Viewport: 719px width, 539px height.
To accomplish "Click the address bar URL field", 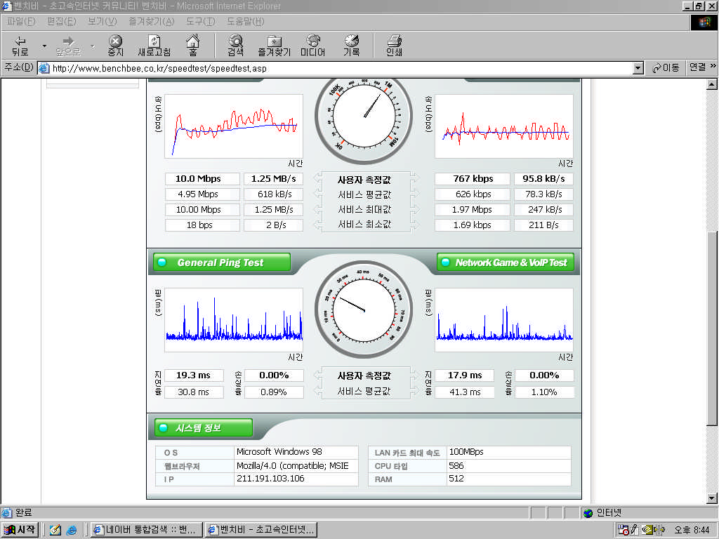I will coord(341,68).
